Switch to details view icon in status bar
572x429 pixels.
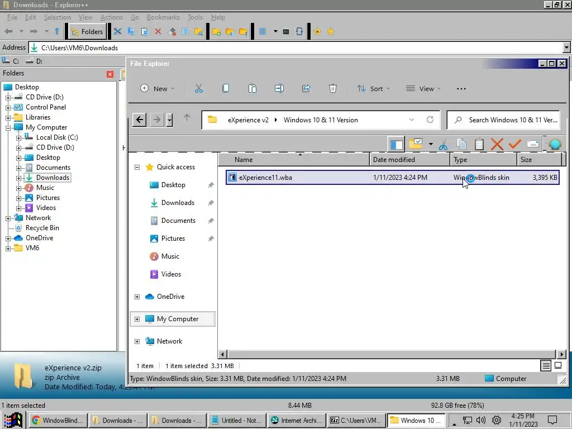[x=546, y=365]
